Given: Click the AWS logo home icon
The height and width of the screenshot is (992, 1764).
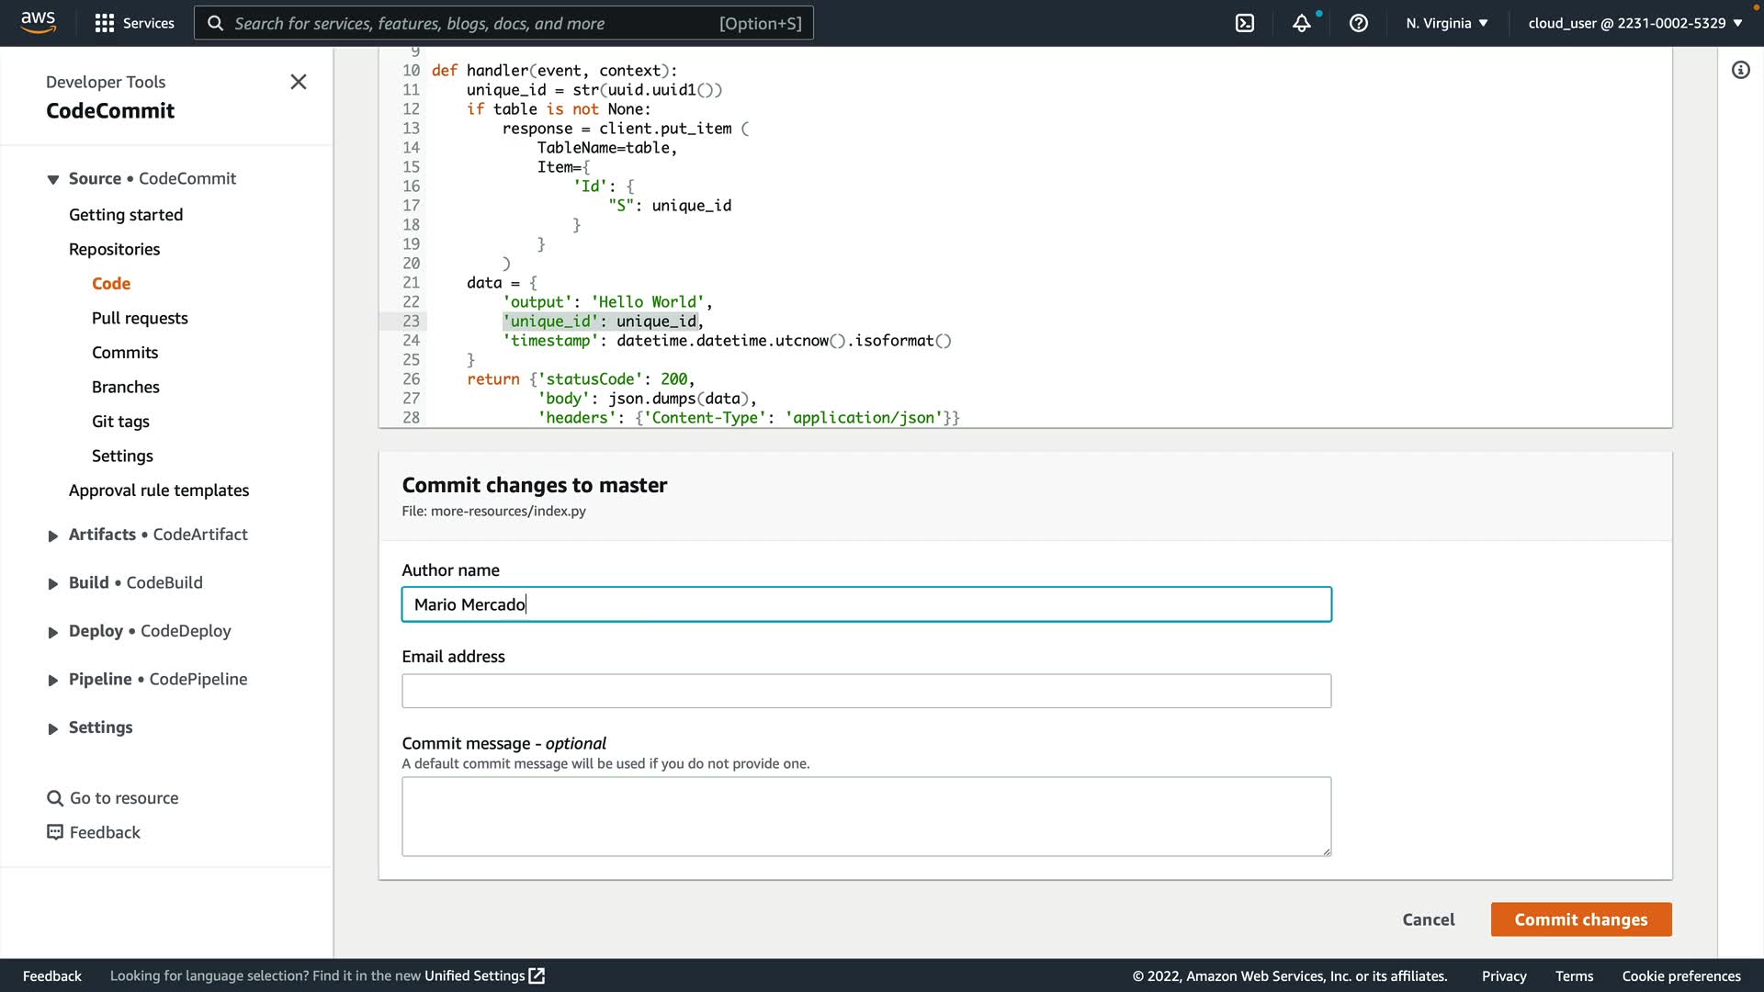Looking at the screenshot, I should (x=38, y=22).
